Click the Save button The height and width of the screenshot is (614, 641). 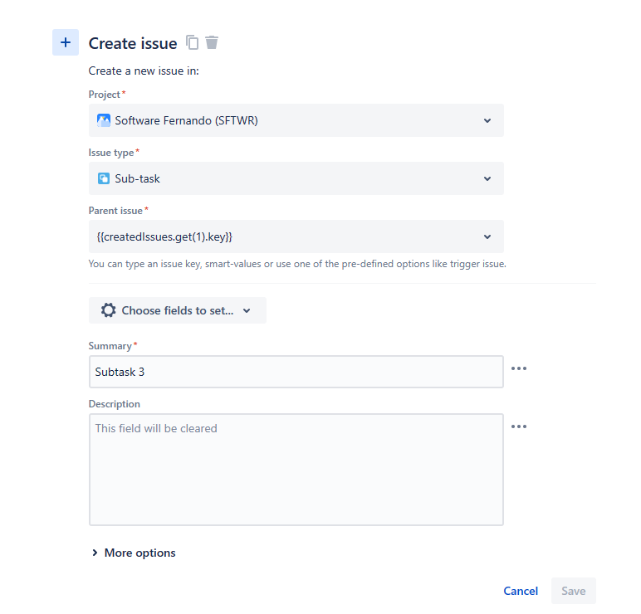point(573,591)
